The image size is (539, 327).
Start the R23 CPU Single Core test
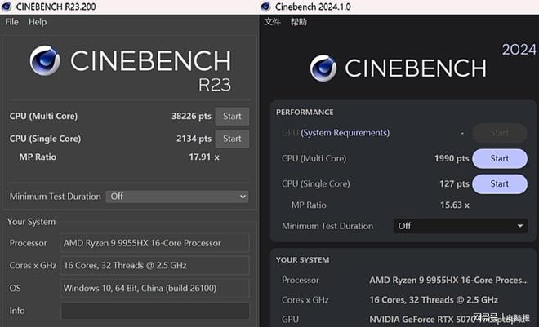232,139
